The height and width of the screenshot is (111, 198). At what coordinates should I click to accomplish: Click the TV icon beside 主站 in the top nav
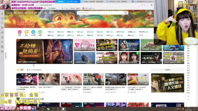[x=8, y=13]
